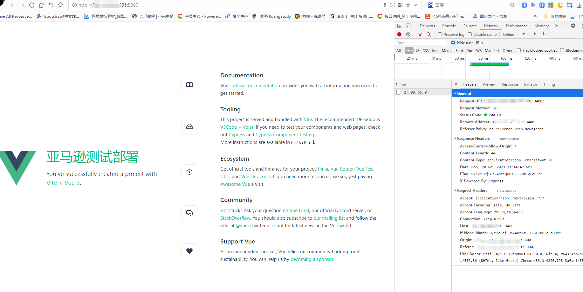Switch to the Elements tab

coord(427,26)
